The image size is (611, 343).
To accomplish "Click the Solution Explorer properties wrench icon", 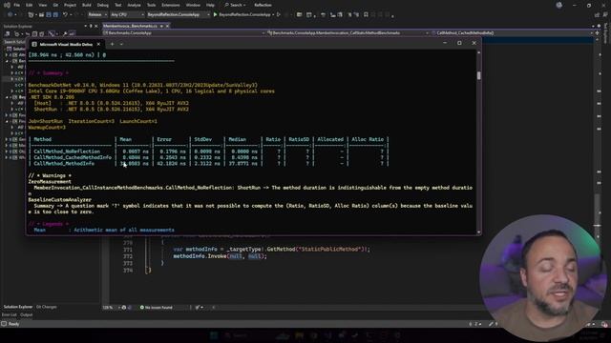I will pyautogui.click(x=65, y=34).
